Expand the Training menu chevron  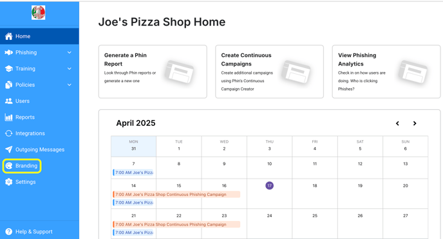70,69
